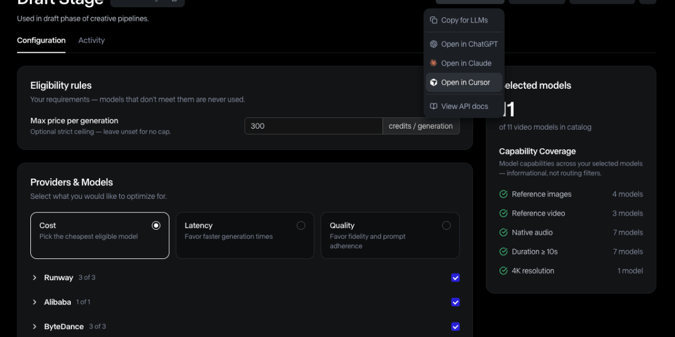
Task: Click the '1 model' count for 4K resolution
Action: coord(630,271)
